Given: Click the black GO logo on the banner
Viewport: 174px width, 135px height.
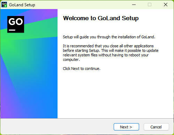Looking at the screenshot, I should click(16, 24).
